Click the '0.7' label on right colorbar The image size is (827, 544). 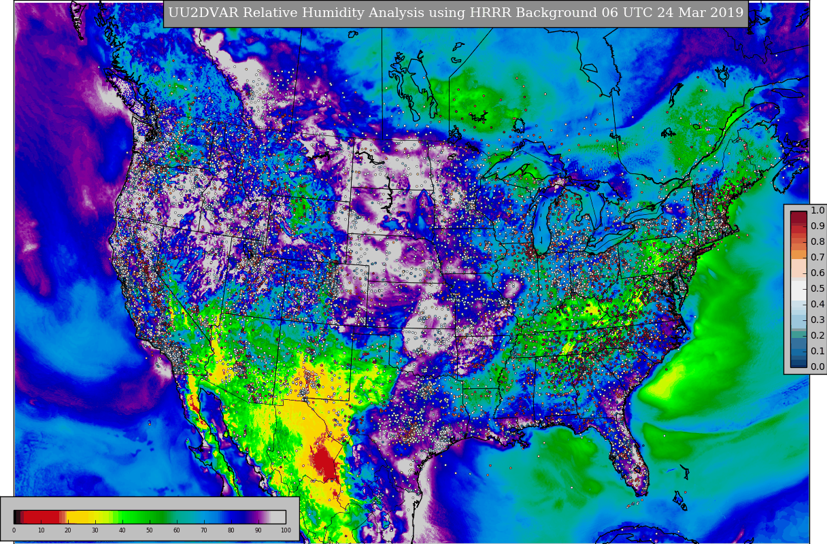[817, 258]
